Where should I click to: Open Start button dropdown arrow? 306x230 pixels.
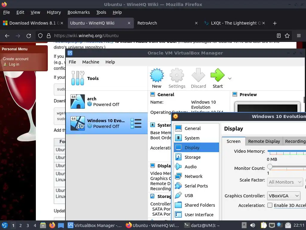[230, 78]
